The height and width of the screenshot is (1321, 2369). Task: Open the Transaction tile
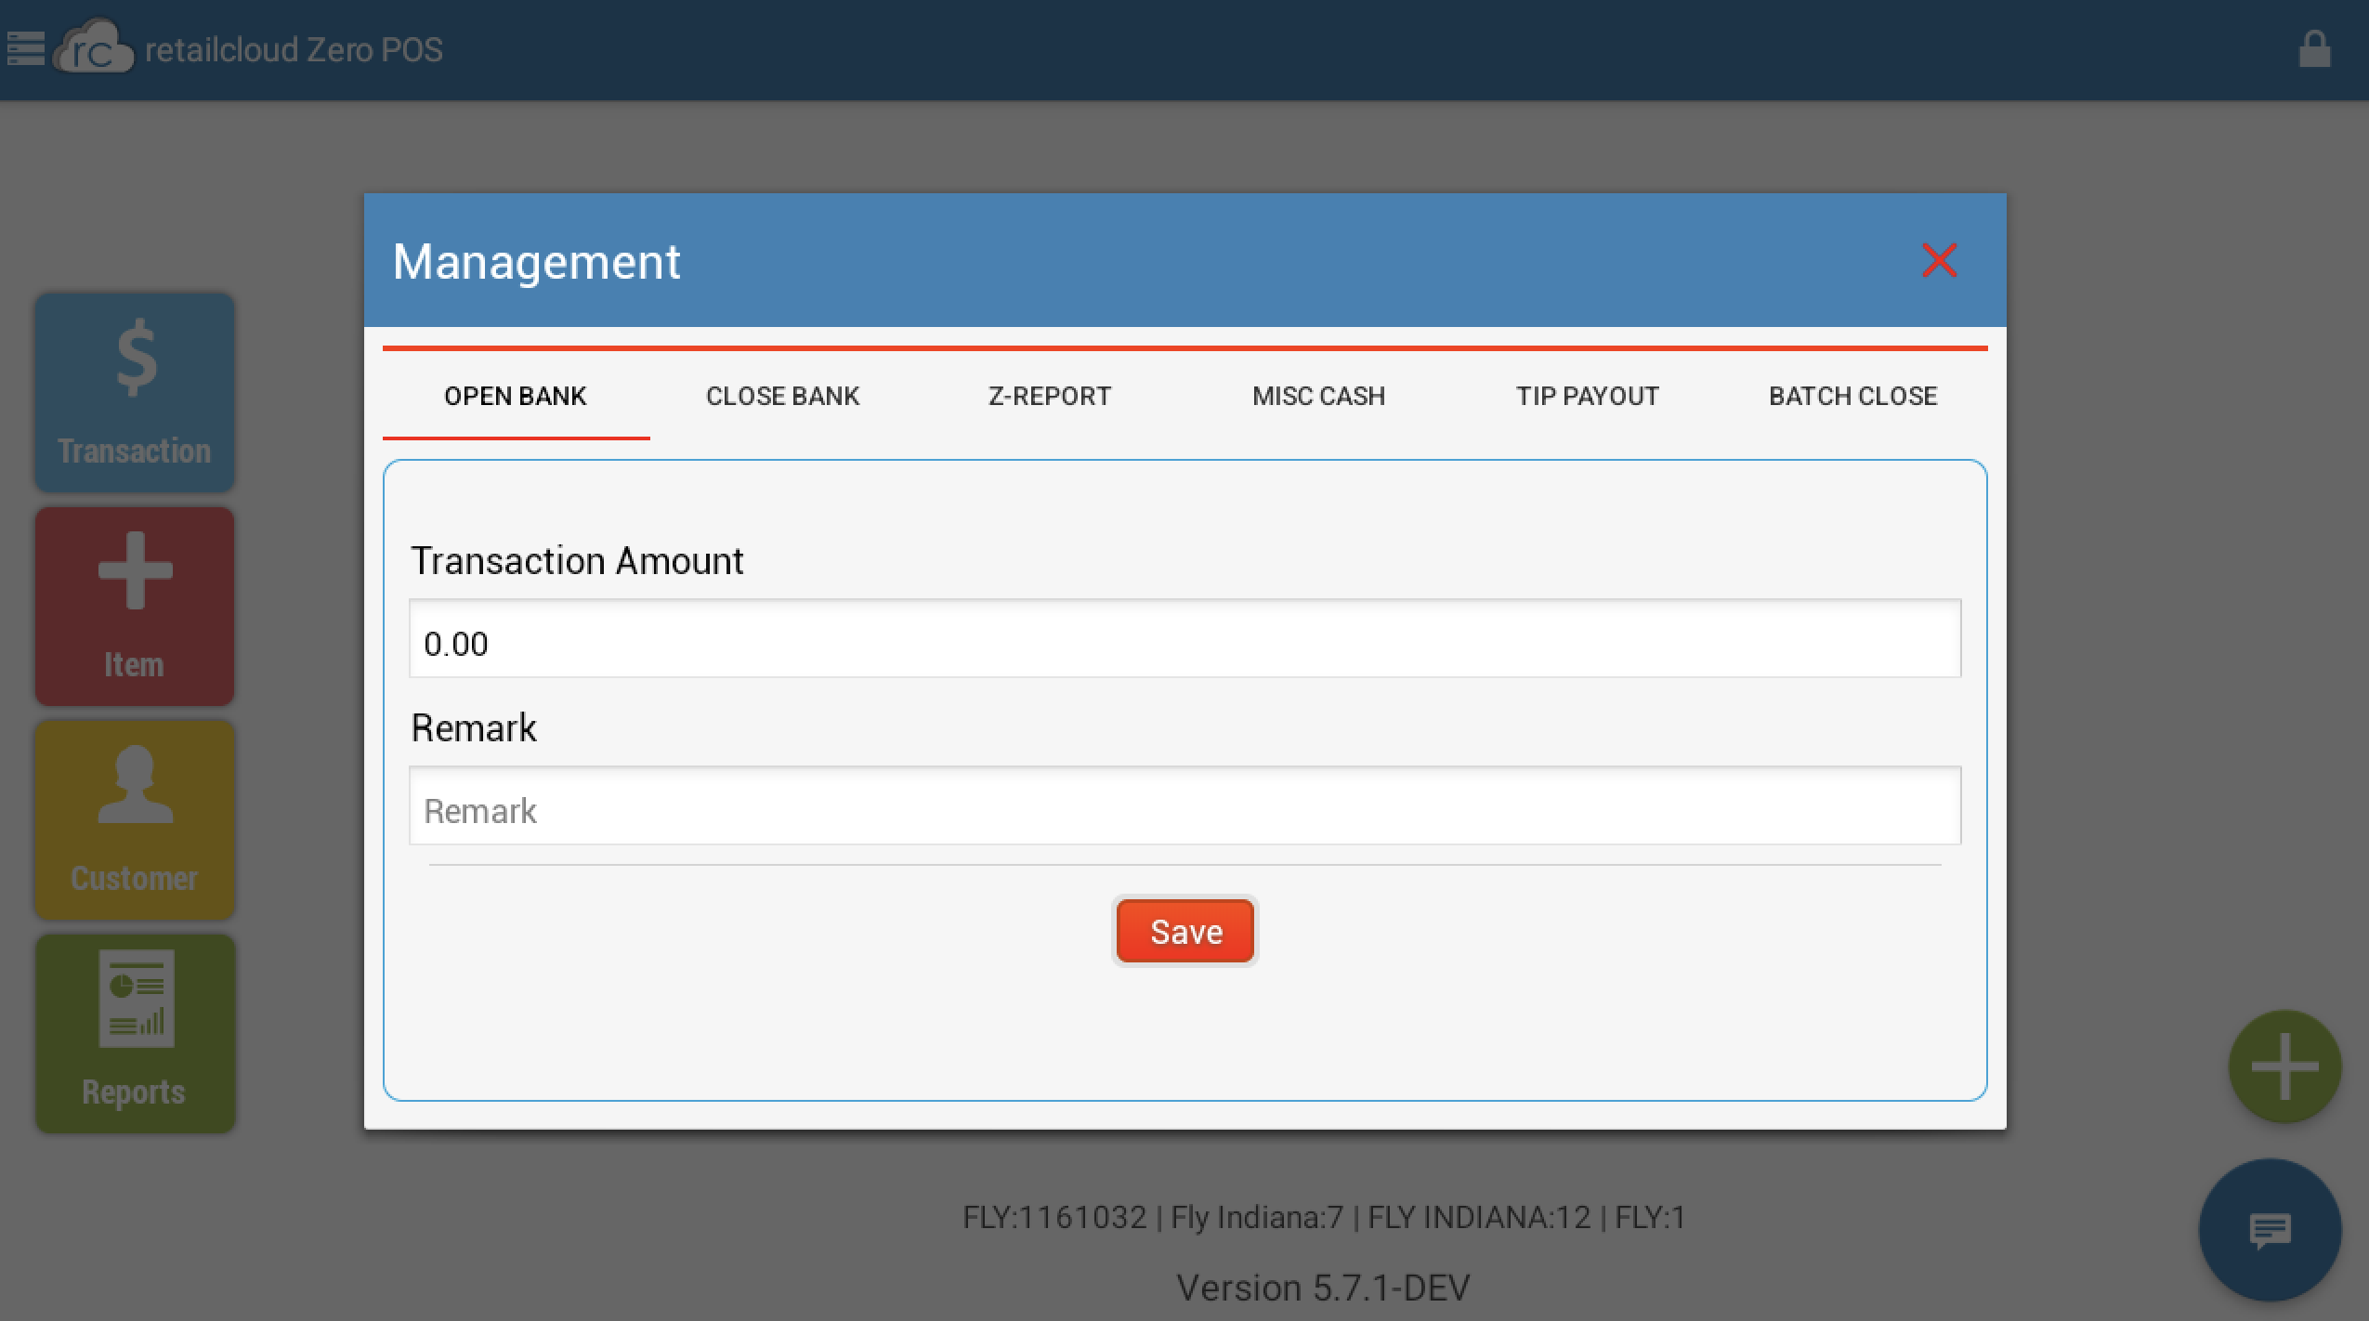coord(135,392)
